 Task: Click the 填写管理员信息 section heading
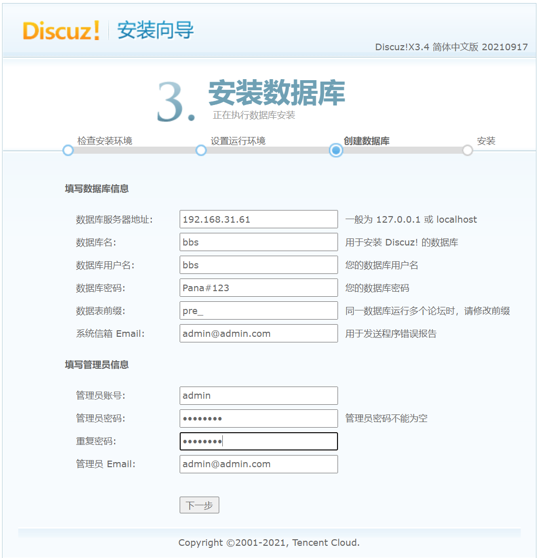point(97,365)
